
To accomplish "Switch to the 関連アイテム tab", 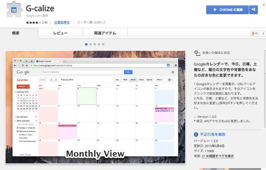I will (x=105, y=33).
